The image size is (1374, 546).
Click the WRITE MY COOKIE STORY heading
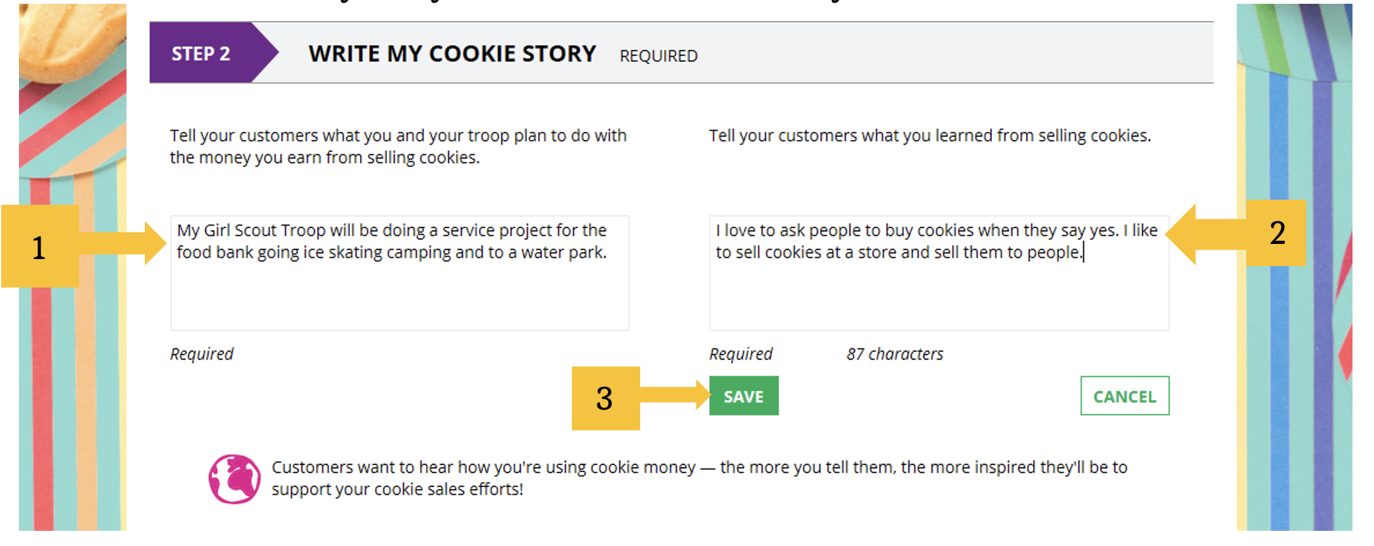(x=452, y=53)
